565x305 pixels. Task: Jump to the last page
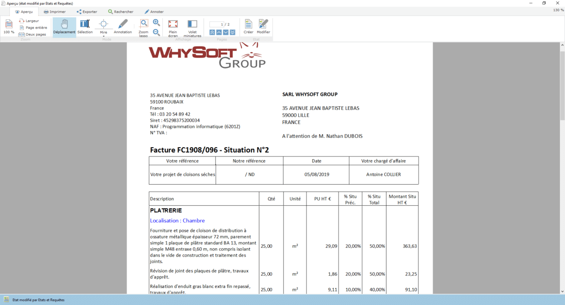(232, 32)
